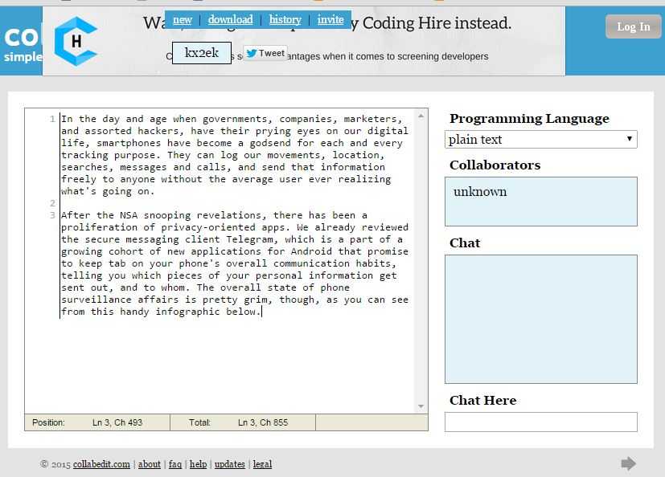Open the 'download' menu link
This screenshot has width=665, height=477.
pyautogui.click(x=230, y=20)
